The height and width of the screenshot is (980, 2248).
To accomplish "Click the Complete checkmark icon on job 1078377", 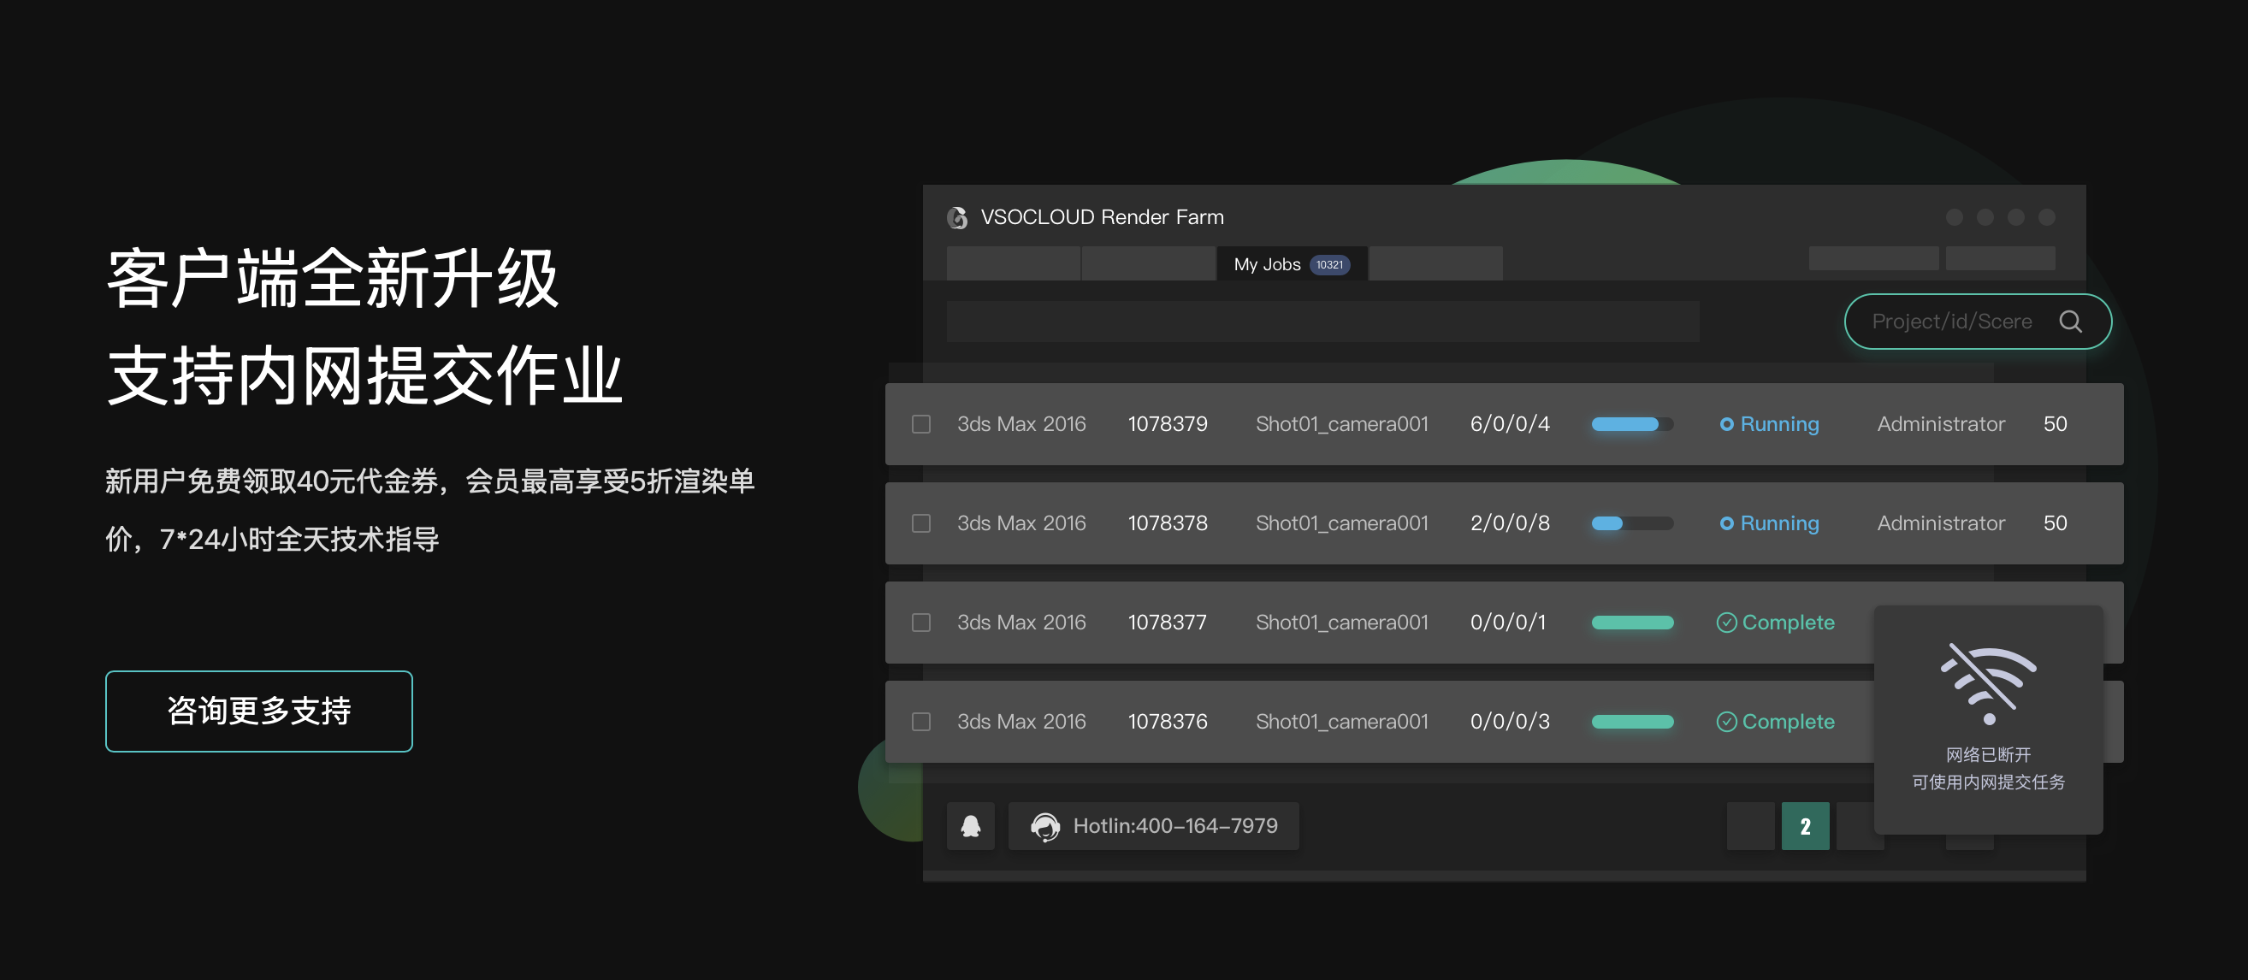I will (x=1725, y=623).
